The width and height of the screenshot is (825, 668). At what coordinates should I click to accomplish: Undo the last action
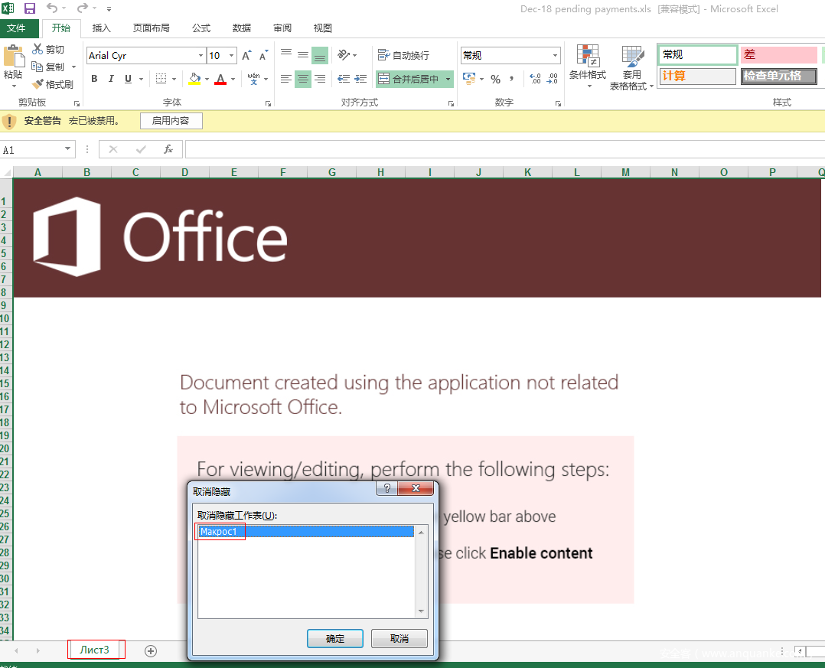pyautogui.click(x=51, y=8)
